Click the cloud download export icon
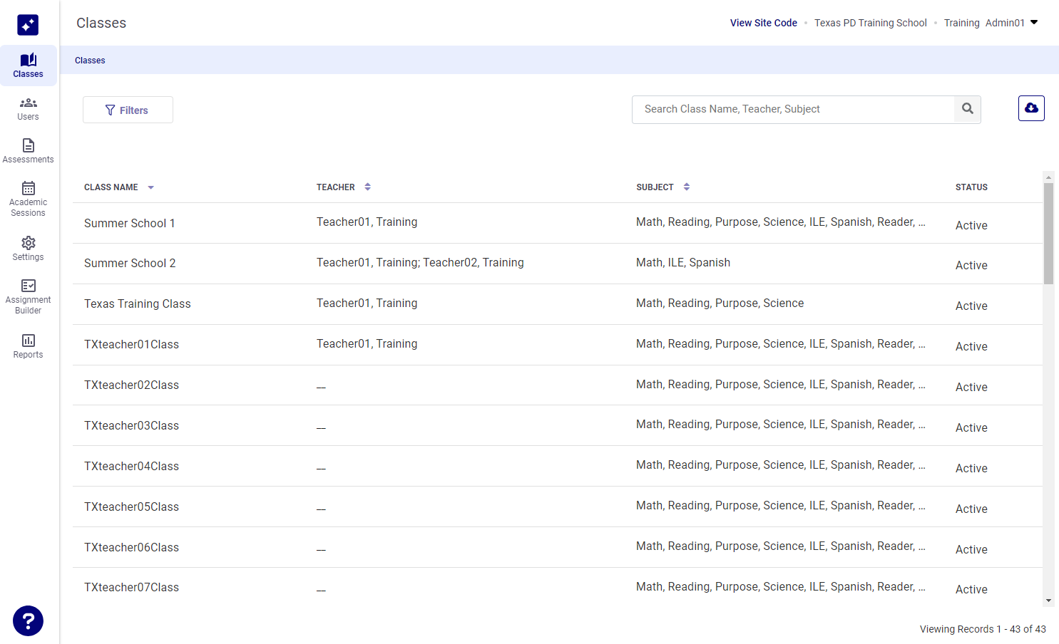Screen dimensions: 1059x644 coord(1031,108)
